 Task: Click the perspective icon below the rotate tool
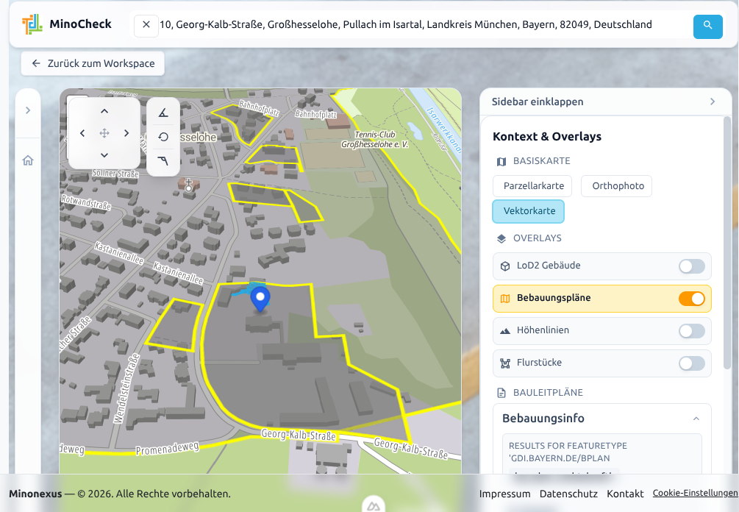163,161
